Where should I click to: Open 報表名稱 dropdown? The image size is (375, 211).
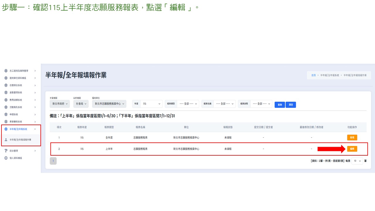pos(224,104)
